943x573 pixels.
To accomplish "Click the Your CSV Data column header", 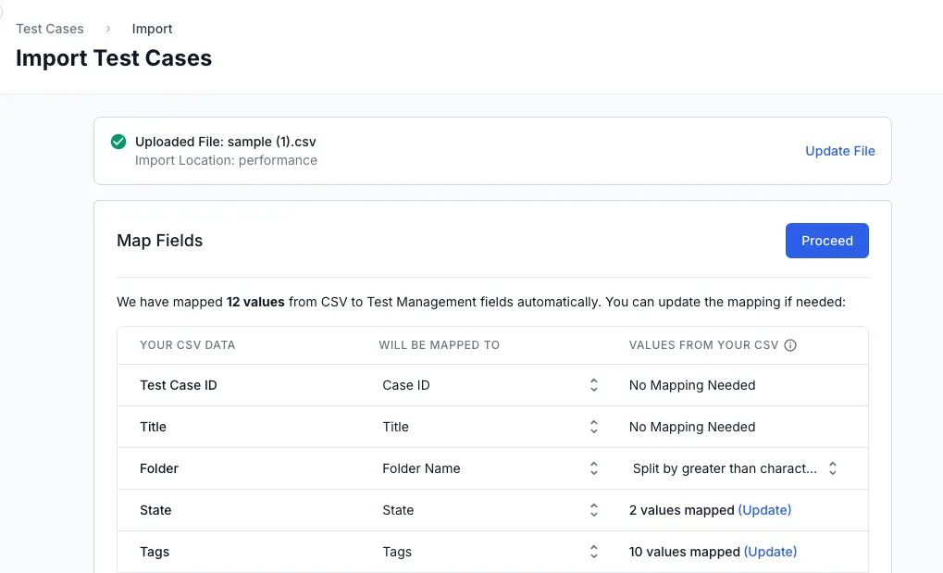I will (x=188, y=345).
